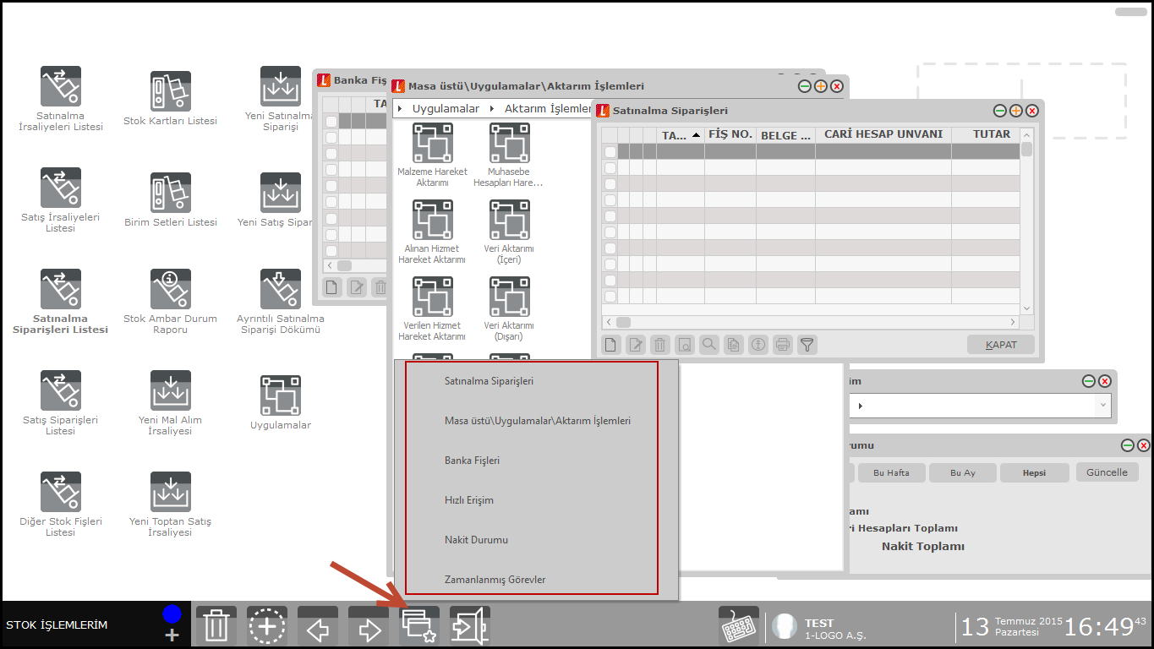
Task: Click the left arrow icon in bottom bar
Action: click(318, 626)
